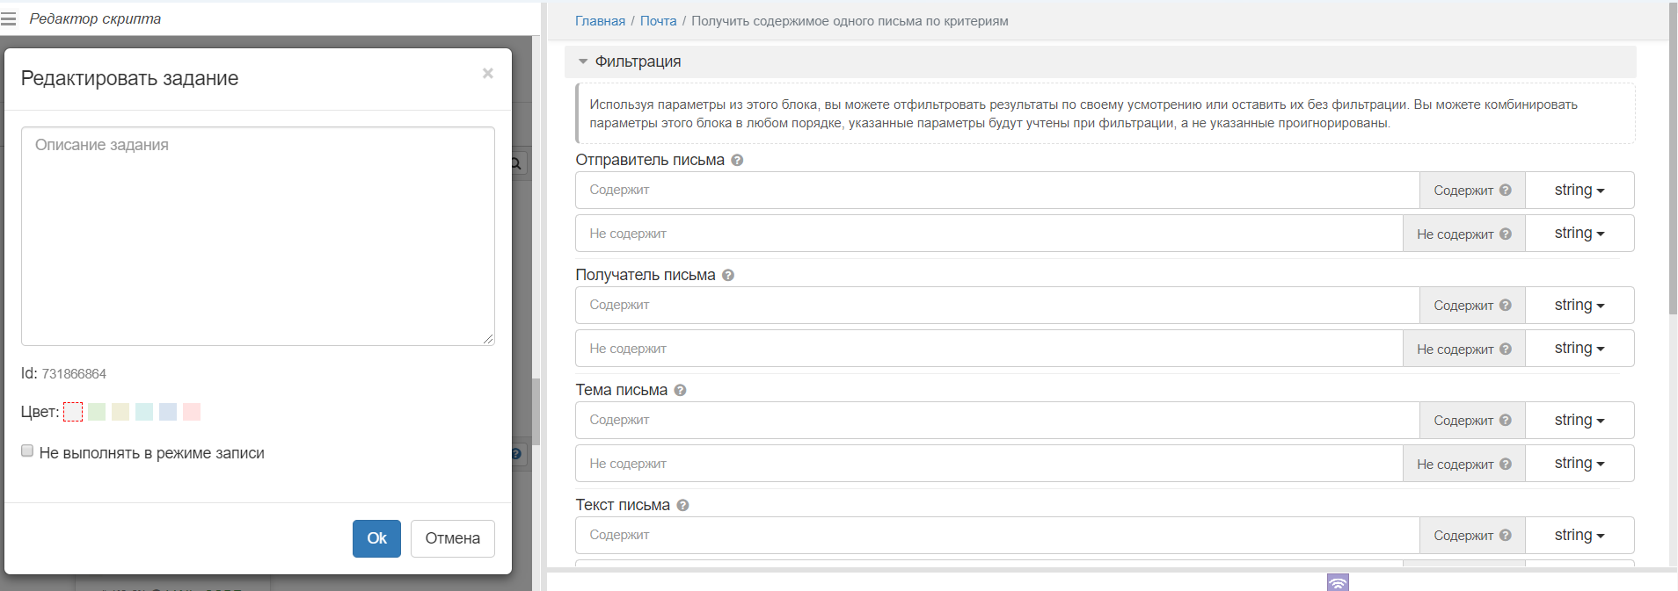Select the green color swatch
This screenshot has width=1678, height=591.
point(97,412)
